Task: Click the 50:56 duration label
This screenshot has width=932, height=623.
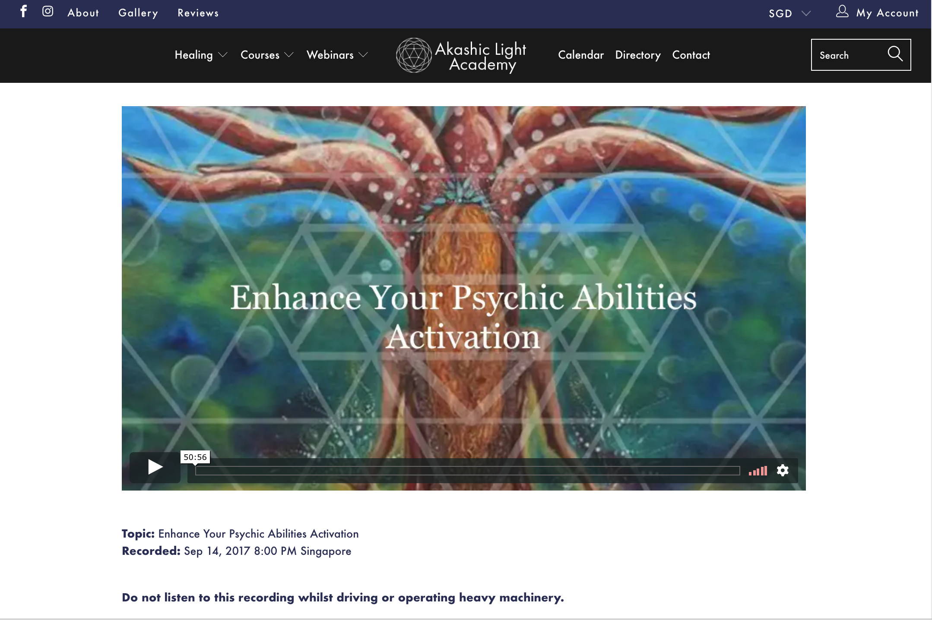Action: (x=195, y=457)
